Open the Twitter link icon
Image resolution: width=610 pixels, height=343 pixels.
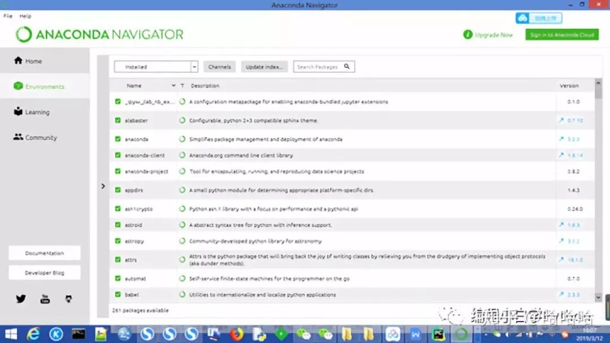click(21, 299)
